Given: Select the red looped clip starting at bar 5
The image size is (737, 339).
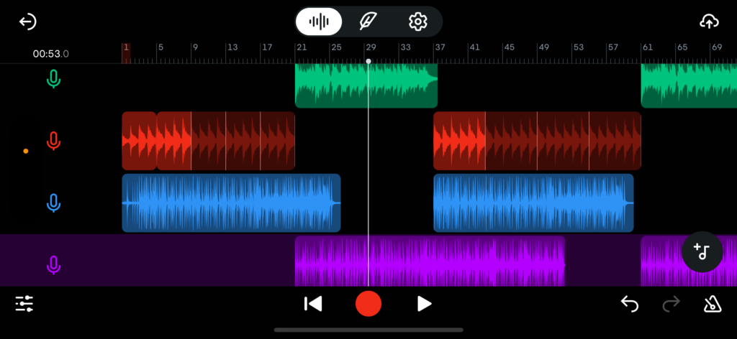Looking at the screenshot, I should pos(225,141).
